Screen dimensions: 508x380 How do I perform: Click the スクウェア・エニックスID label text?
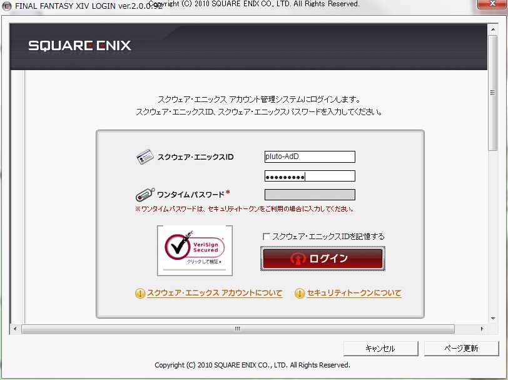195,157
